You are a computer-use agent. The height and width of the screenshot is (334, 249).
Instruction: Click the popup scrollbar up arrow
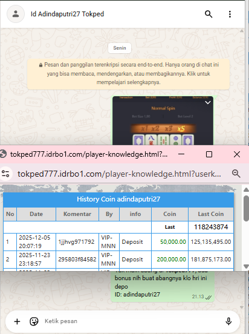click(246, 189)
